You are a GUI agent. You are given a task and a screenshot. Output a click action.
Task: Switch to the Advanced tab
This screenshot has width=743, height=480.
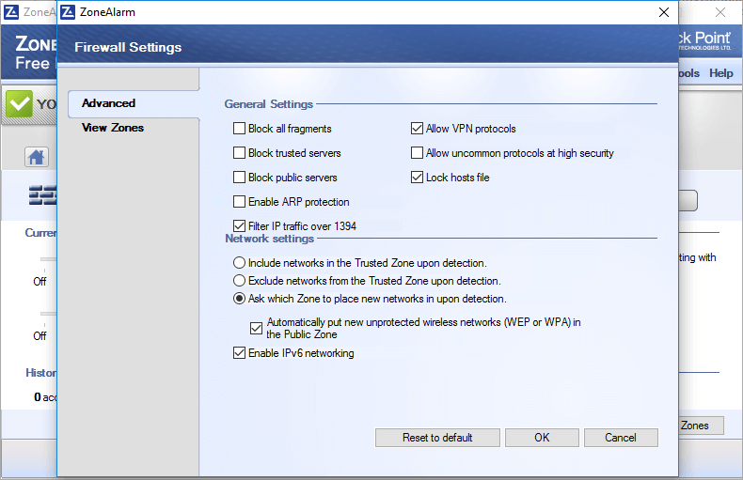click(109, 103)
